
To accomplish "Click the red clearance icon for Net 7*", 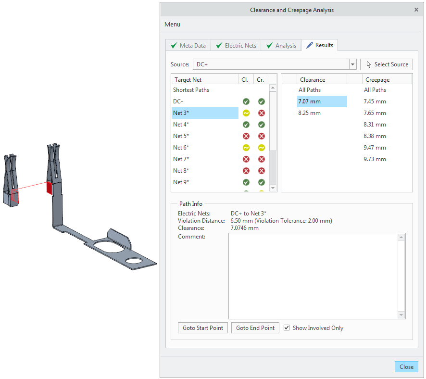I will pos(246,159).
